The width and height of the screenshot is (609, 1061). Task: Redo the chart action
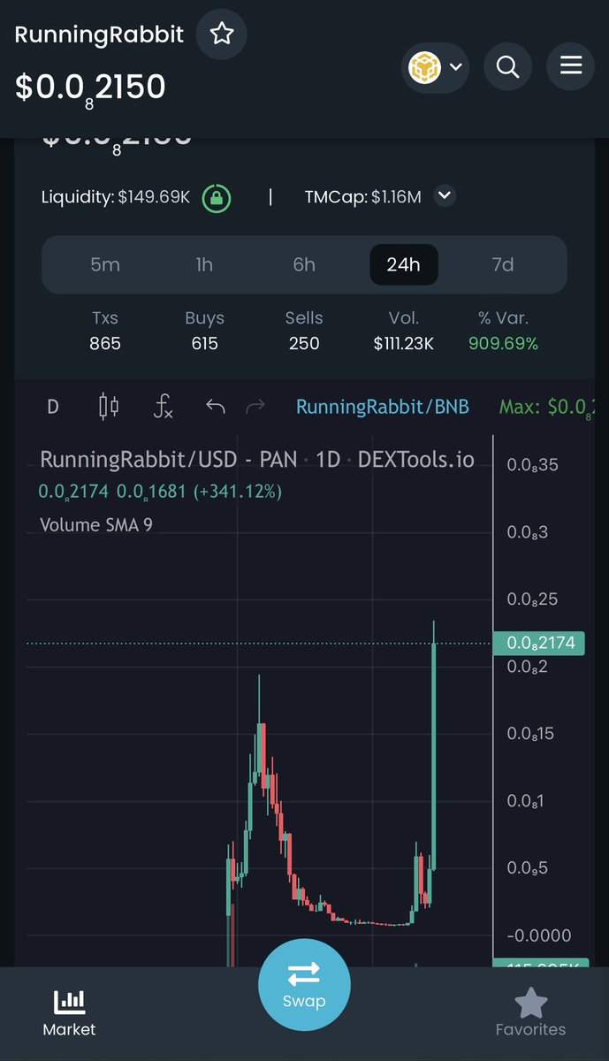(255, 407)
